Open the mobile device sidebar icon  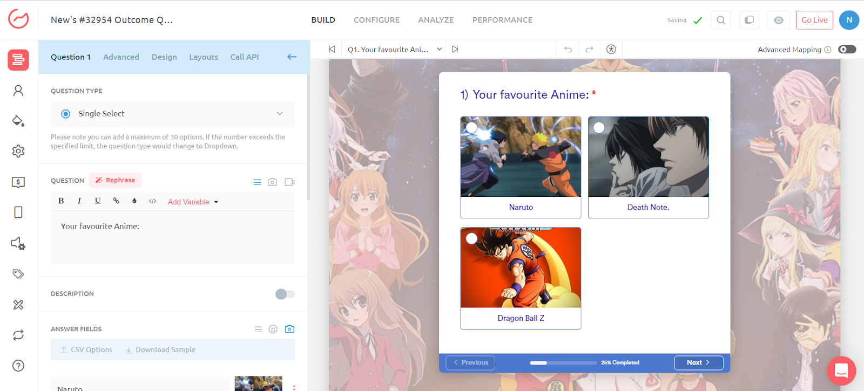point(18,212)
